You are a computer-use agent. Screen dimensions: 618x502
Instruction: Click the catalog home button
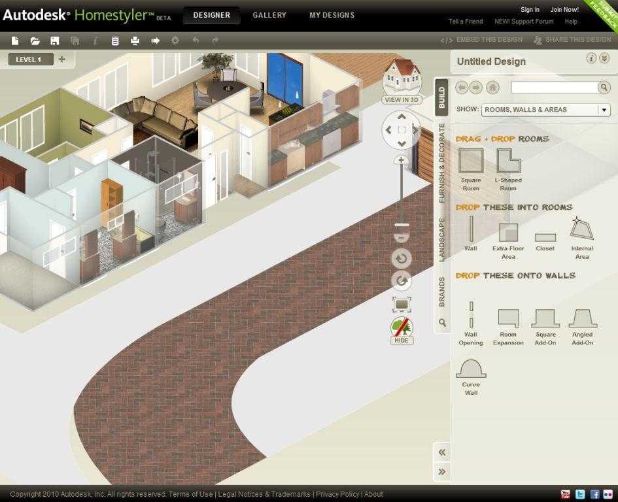click(x=492, y=88)
